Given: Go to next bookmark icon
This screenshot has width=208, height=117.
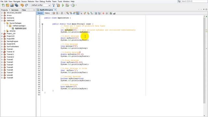Looking at the screenshot, I should point(88,13).
